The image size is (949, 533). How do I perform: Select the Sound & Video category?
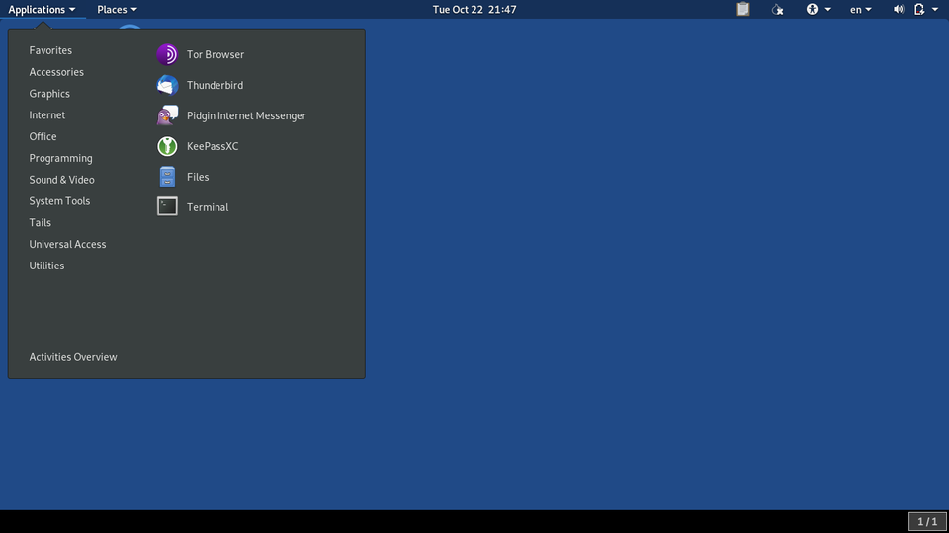[61, 180]
